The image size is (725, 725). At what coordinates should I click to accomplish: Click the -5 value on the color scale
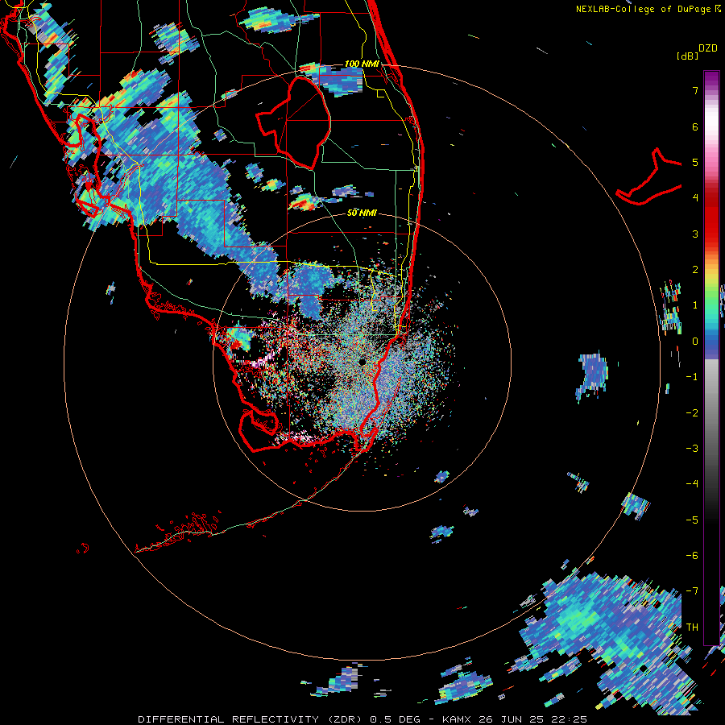pyautogui.click(x=692, y=520)
